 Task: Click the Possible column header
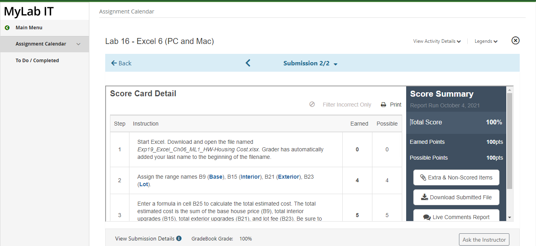tap(387, 124)
